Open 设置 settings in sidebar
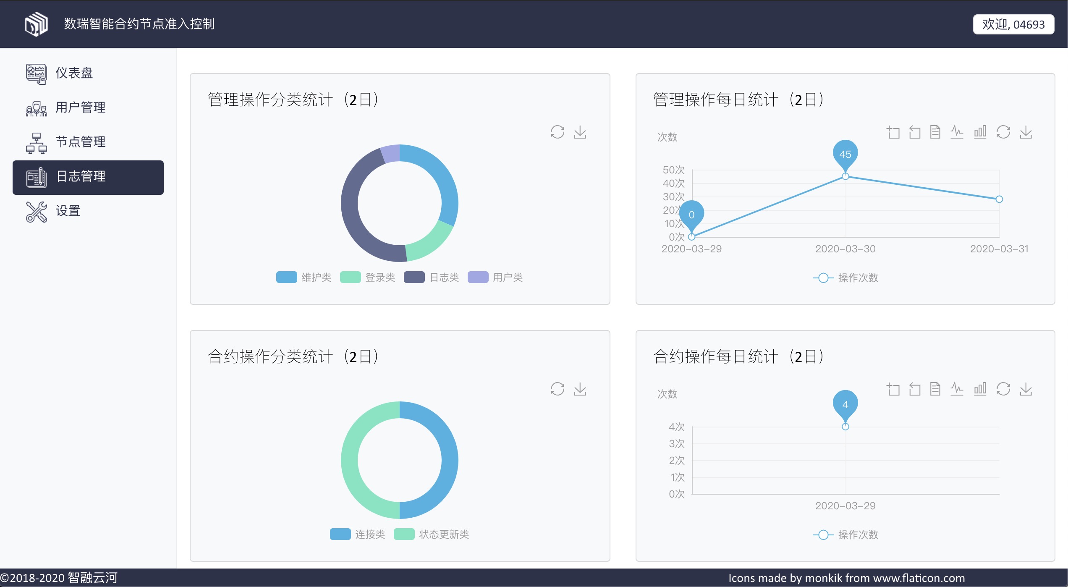Image resolution: width=1068 pixels, height=587 pixels. [68, 211]
